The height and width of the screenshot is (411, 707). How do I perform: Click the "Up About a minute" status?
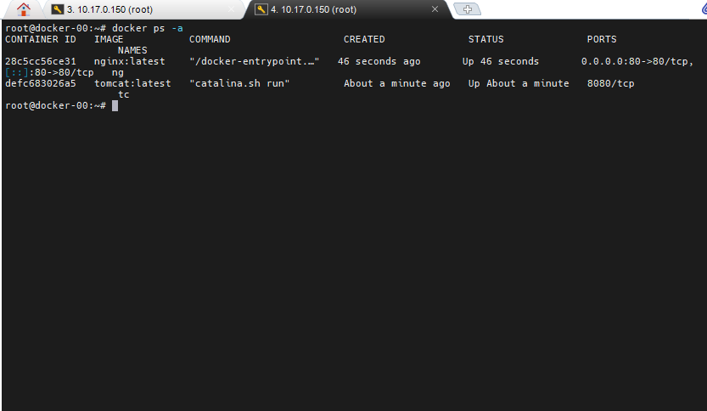point(519,83)
